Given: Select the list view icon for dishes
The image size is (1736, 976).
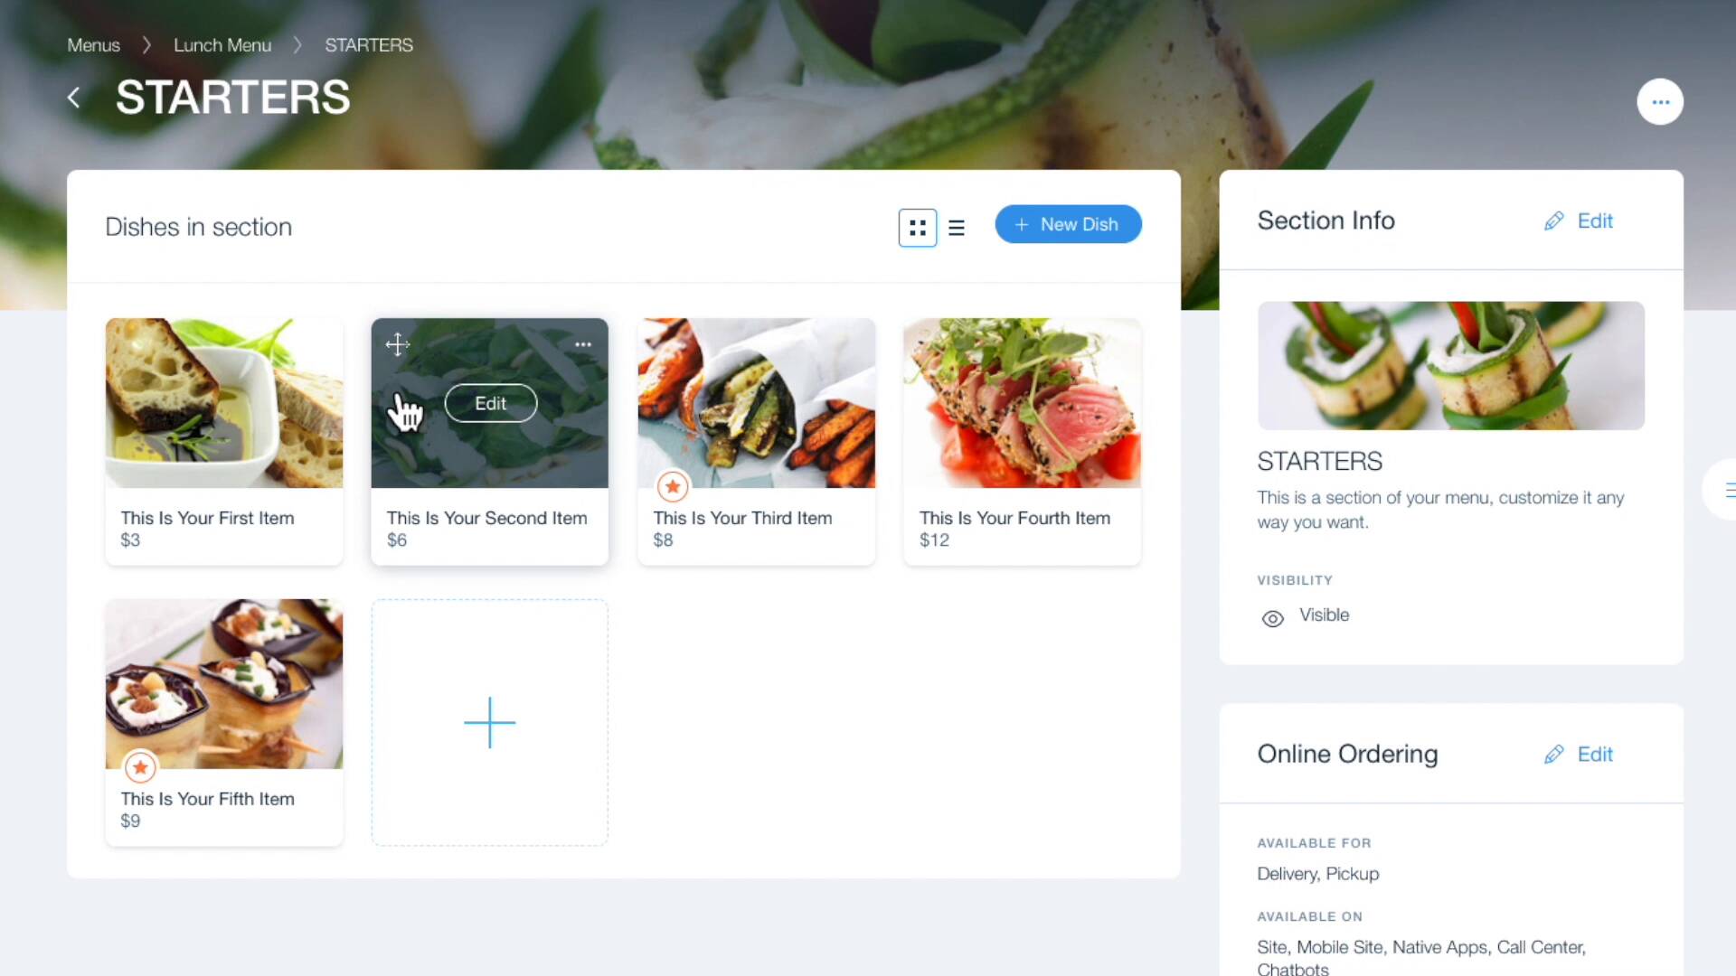Looking at the screenshot, I should pyautogui.click(x=958, y=227).
